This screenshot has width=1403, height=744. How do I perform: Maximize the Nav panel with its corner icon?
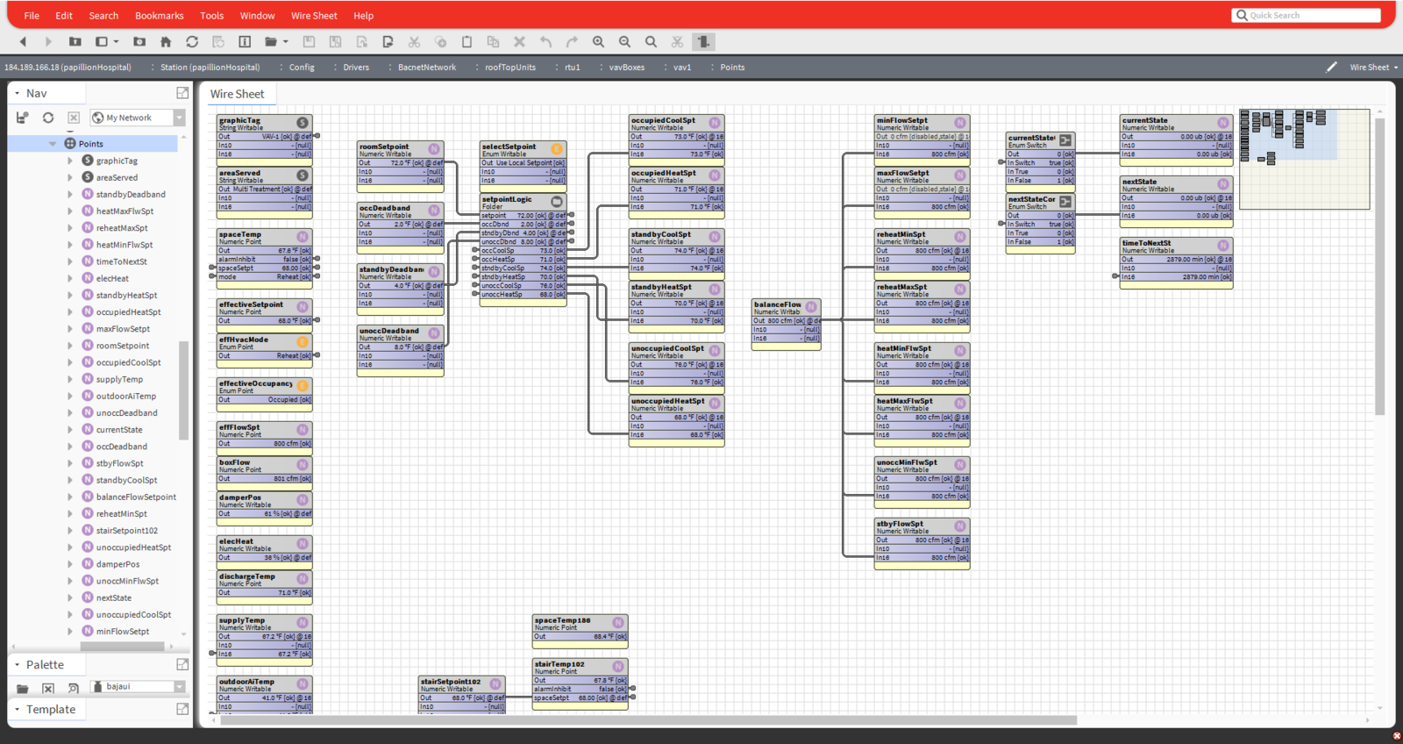coord(182,93)
